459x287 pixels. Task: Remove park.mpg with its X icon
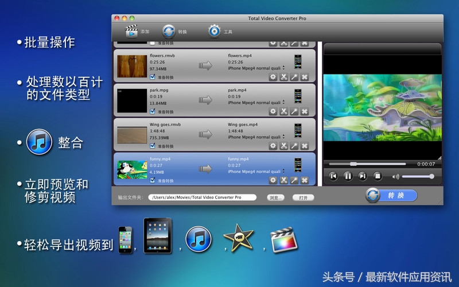pos(305,111)
